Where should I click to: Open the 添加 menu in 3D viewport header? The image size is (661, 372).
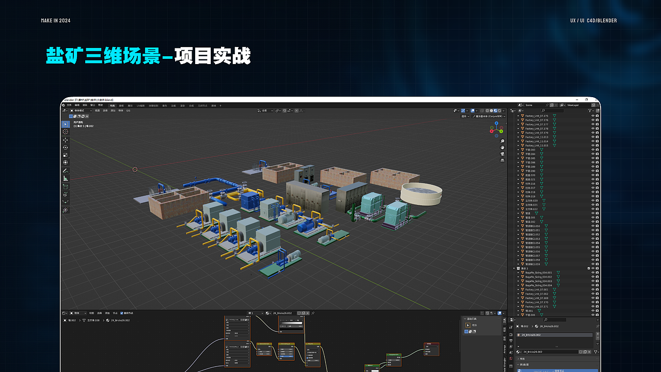click(113, 111)
